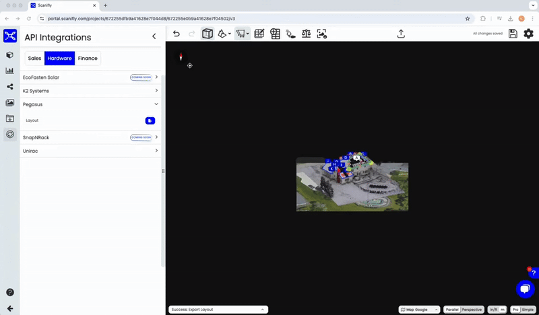Open the gear settings
This screenshot has height=315, width=539.
click(x=528, y=34)
